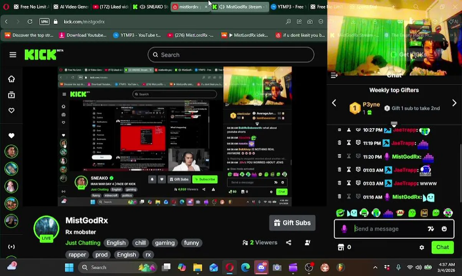
Task: Show previous top gifter
Action: pyautogui.click(x=334, y=103)
